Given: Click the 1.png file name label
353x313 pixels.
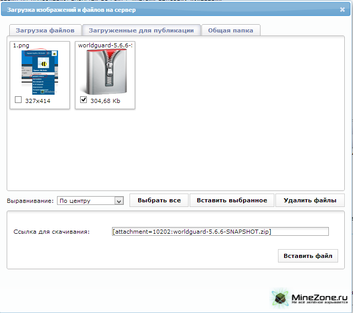Looking at the screenshot, I should pos(20,45).
